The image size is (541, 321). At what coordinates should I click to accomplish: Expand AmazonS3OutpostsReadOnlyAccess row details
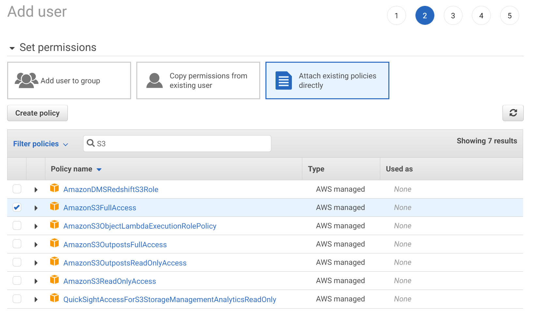[x=36, y=263]
